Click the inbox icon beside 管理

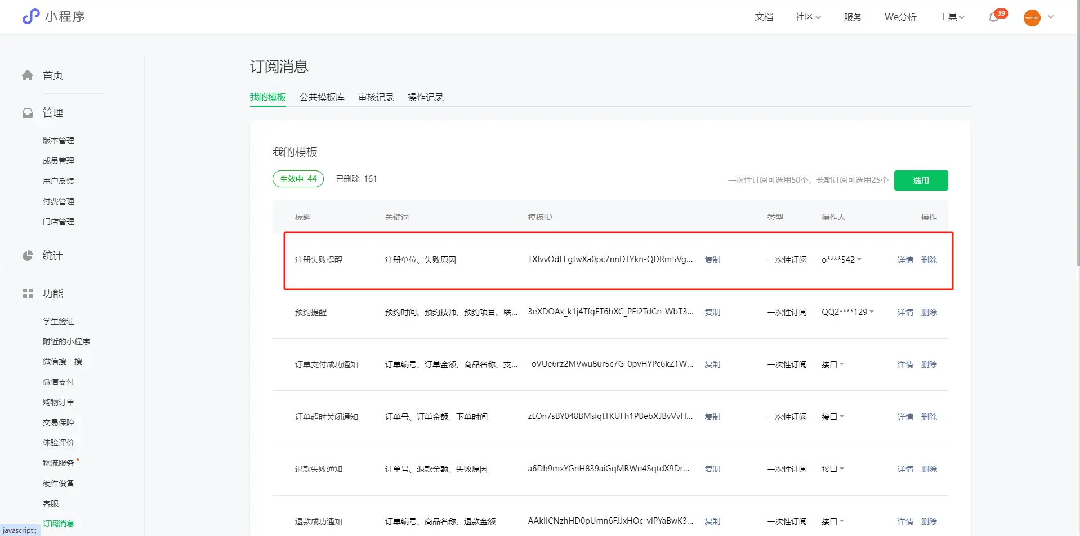point(28,113)
